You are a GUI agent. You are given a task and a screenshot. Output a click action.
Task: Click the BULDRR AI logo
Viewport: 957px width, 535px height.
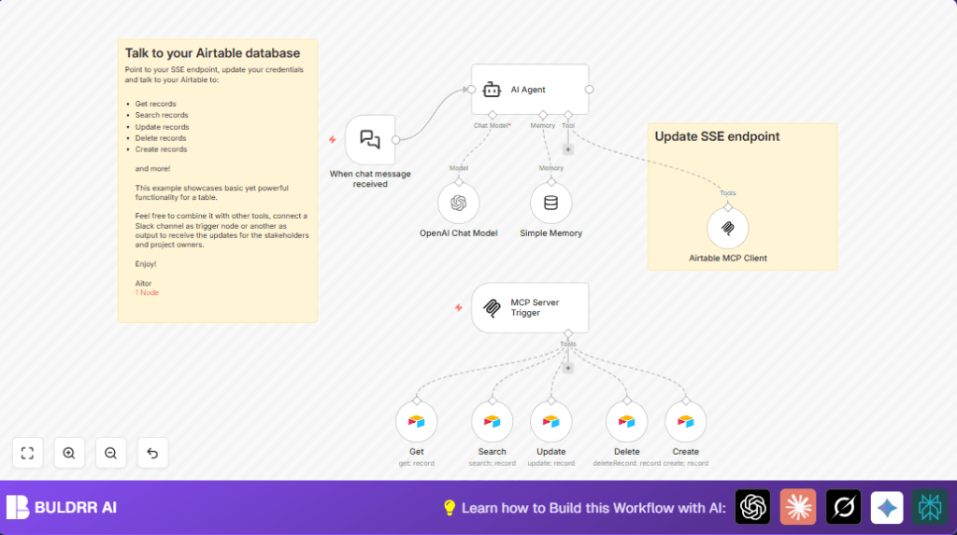click(x=62, y=508)
